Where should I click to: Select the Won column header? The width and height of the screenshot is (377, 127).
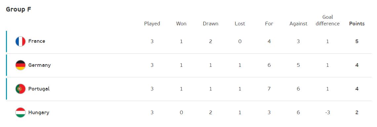(181, 24)
